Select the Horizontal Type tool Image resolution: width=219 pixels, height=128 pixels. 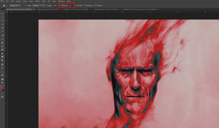pyautogui.click(x=2, y=68)
